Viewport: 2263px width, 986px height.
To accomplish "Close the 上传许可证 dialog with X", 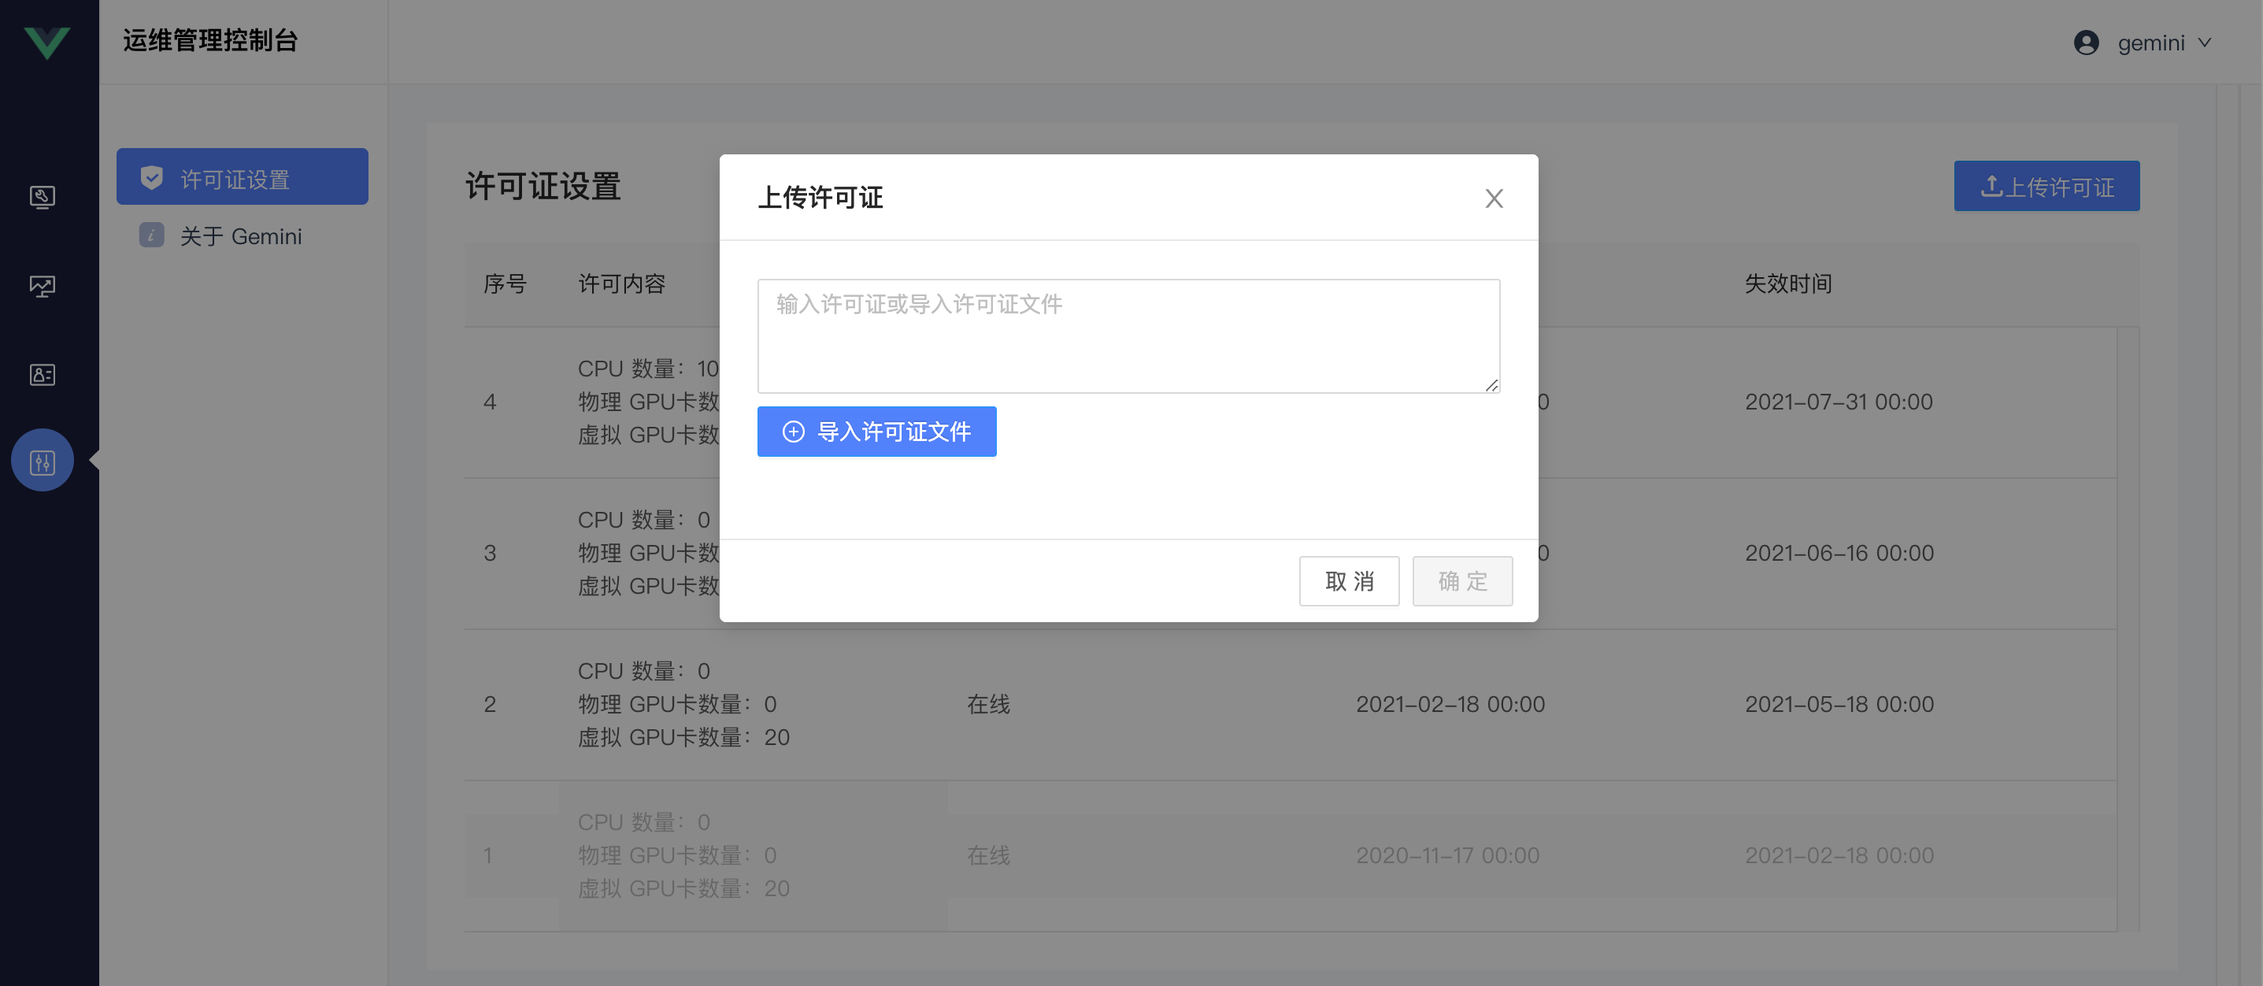I will tap(1494, 198).
